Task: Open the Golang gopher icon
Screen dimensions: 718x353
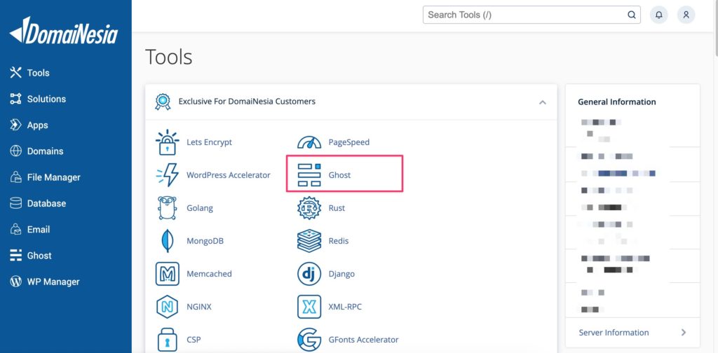Action: pos(167,208)
